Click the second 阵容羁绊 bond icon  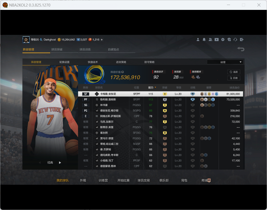198,77
